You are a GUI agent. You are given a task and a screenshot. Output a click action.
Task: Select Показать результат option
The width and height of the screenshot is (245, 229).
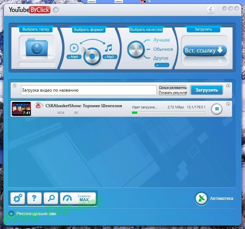173,93
